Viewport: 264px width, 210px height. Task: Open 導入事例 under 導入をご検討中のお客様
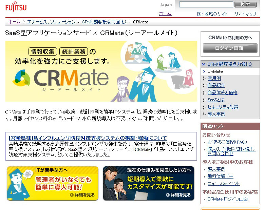point(216,169)
